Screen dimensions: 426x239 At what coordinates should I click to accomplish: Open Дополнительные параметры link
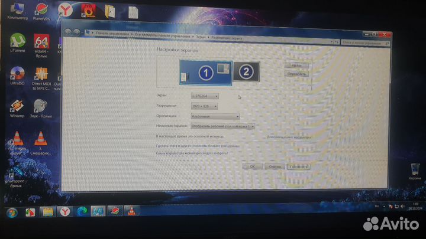pos(289,136)
